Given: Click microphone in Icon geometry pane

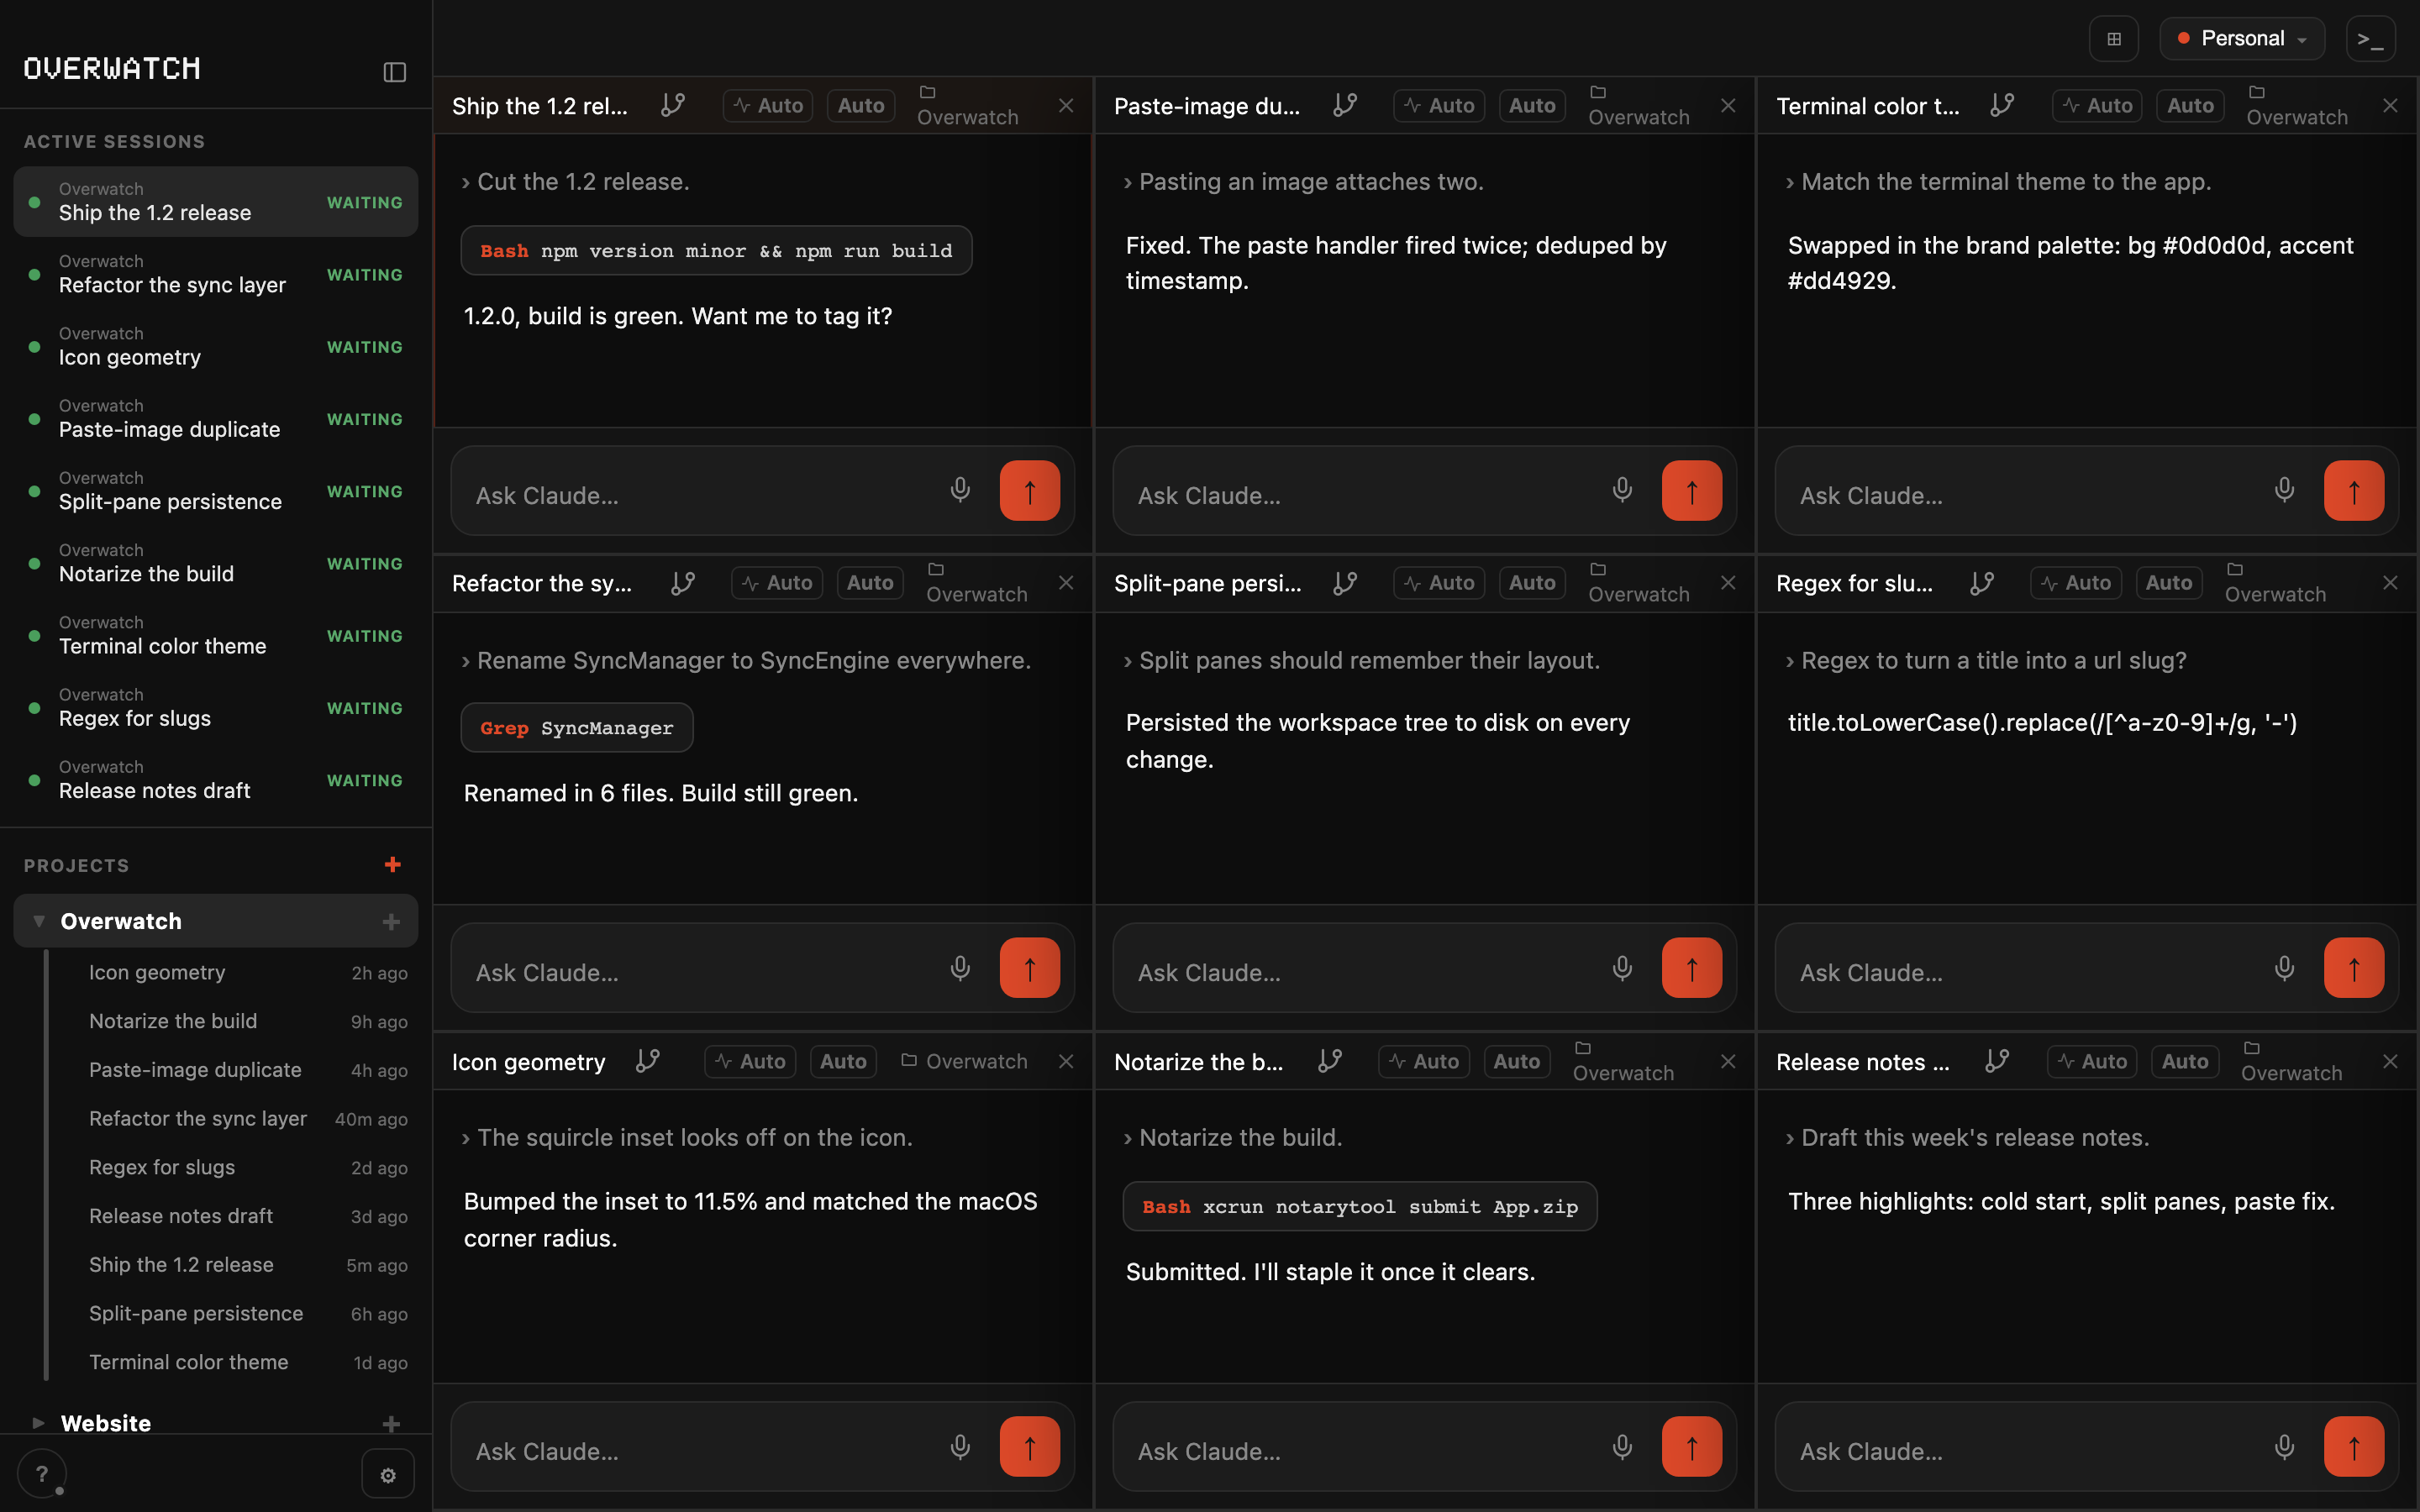Looking at the screenshot, I should (x=960, y=1447).
